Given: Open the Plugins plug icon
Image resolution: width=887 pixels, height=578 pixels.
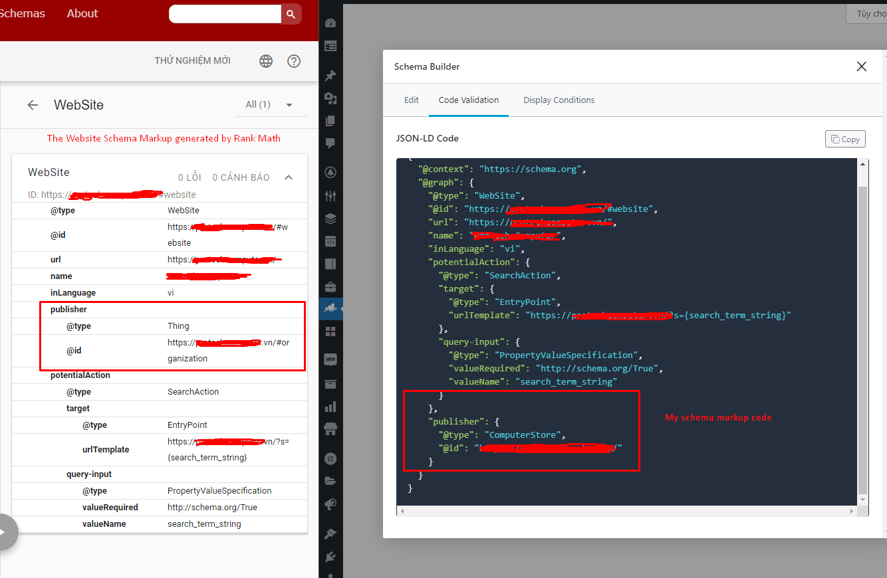Looking at the screenshot, I should [330, 557].
